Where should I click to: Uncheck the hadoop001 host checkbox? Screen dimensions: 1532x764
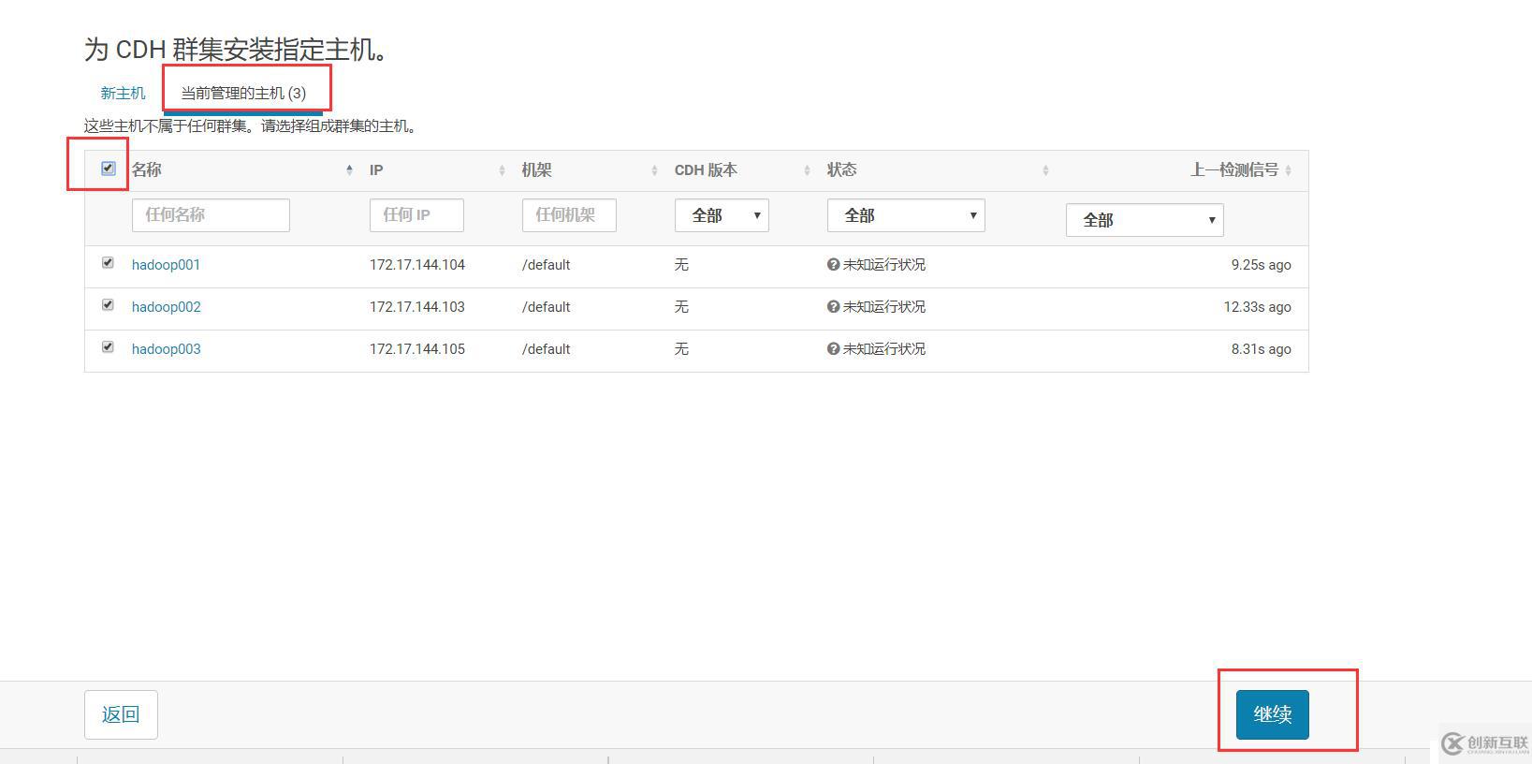coord(108,263)
